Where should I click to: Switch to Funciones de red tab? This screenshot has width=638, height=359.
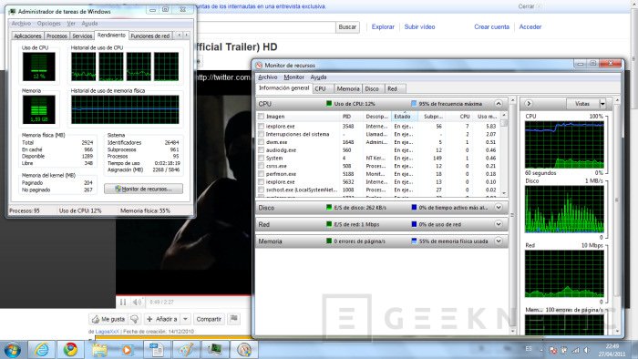(150, 36)
